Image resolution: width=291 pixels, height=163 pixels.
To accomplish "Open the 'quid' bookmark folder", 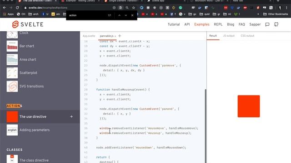I will [205, 14].
